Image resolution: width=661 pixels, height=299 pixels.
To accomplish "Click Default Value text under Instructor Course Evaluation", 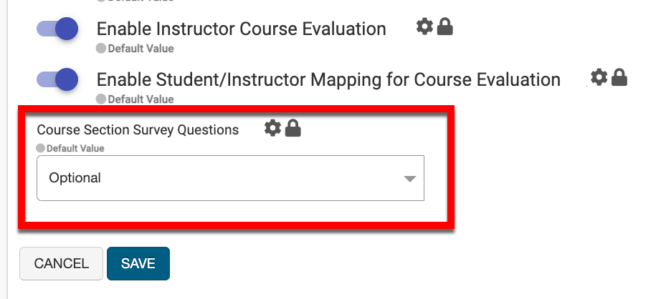I will (141, 49).
